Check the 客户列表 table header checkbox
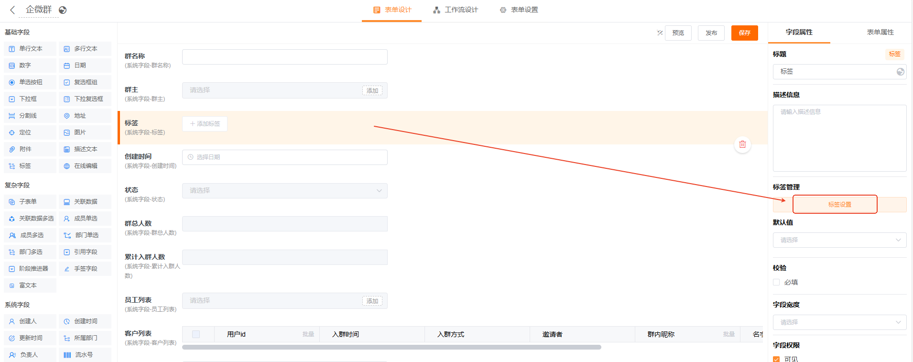This screenshot has height=362, width=913. [196, 334]
